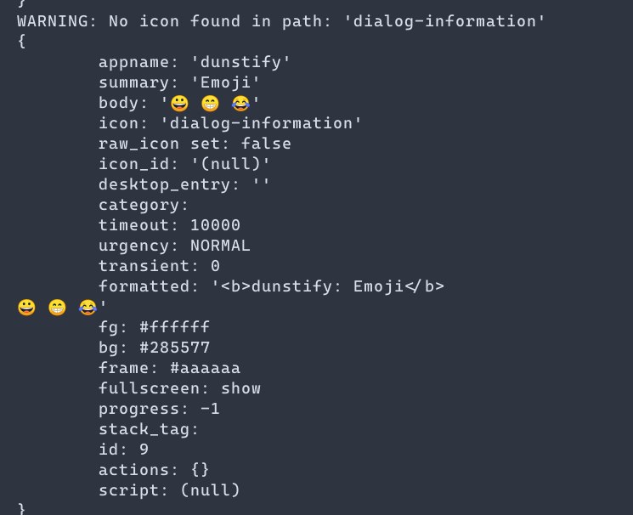Image resolution: width=633 pixels, height=515 pixels.
Task: Click the frame color value #aaaaaa
Action: (205, 368)
